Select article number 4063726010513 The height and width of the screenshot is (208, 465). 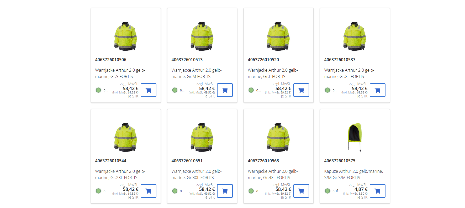click(187, 60)
